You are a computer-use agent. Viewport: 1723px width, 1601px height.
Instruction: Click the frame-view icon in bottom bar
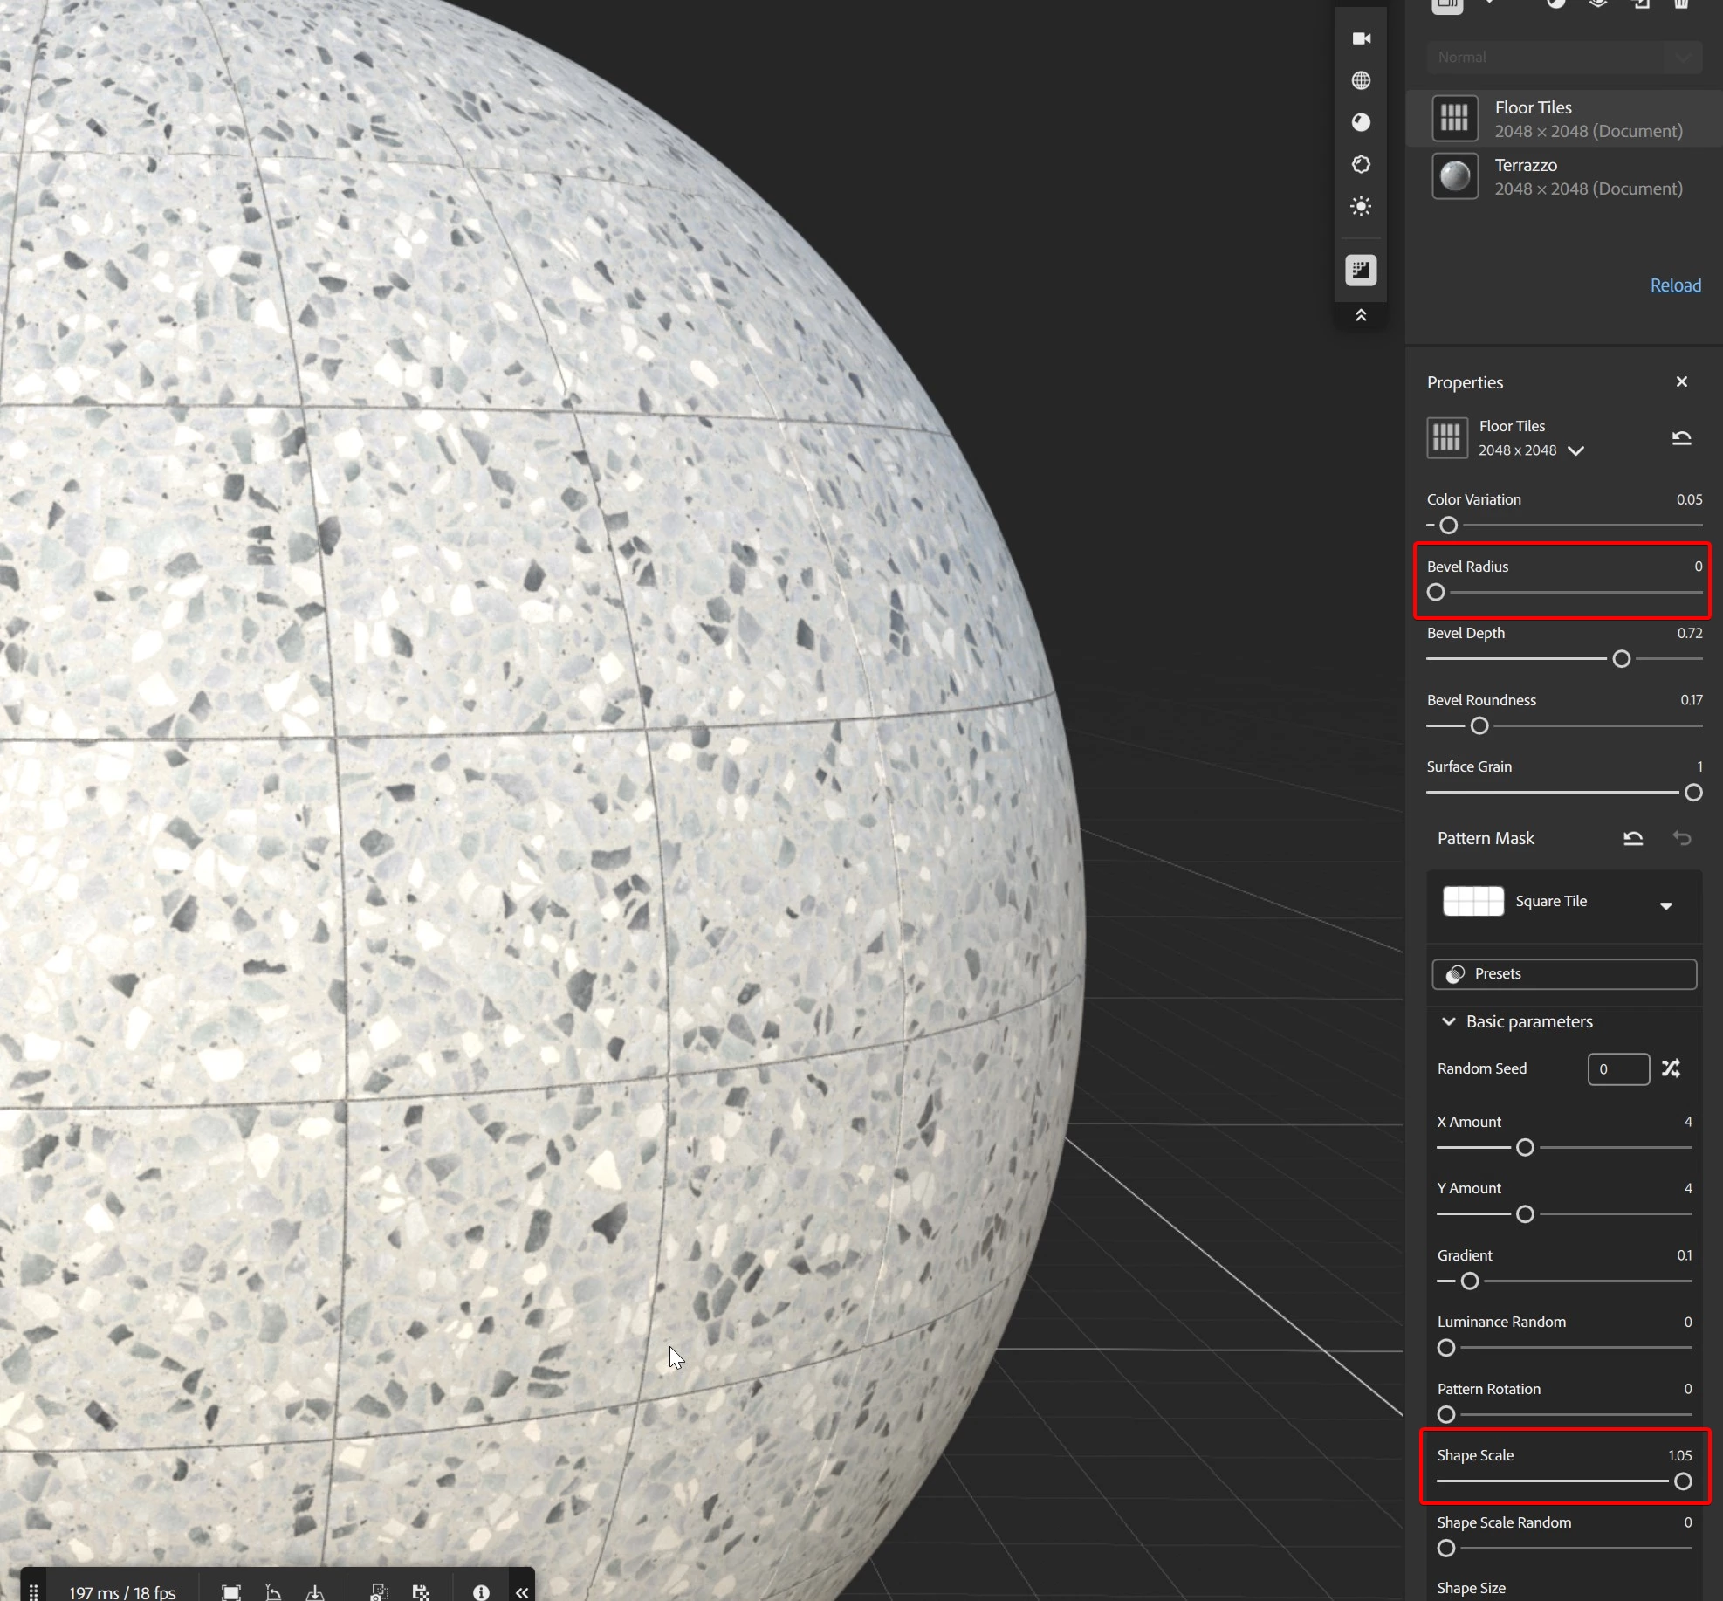click(x=230, y=1592)
